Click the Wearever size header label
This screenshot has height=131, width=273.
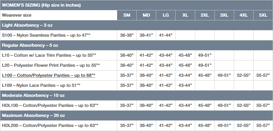pos(17,15)
